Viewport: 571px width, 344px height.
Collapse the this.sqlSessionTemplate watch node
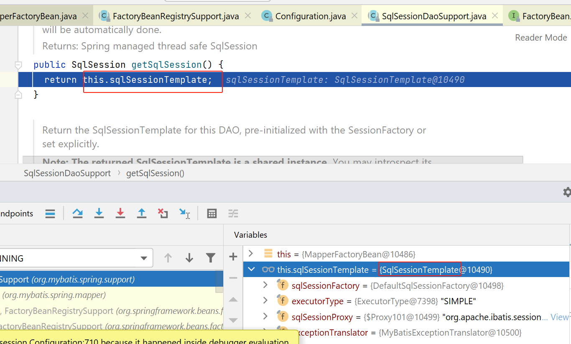(251, 270)
